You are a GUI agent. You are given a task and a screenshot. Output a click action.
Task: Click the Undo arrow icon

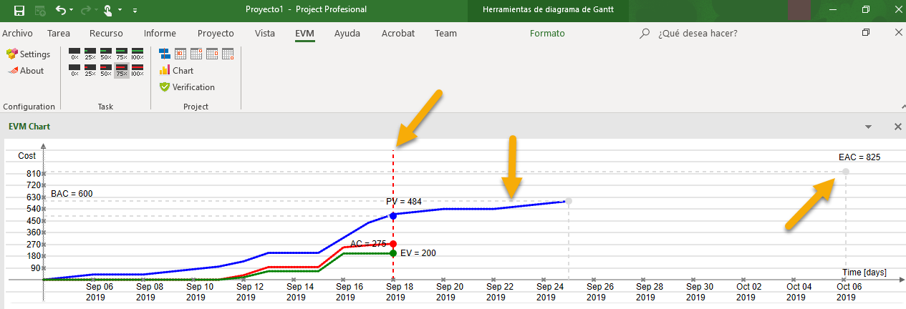(61, 10)
